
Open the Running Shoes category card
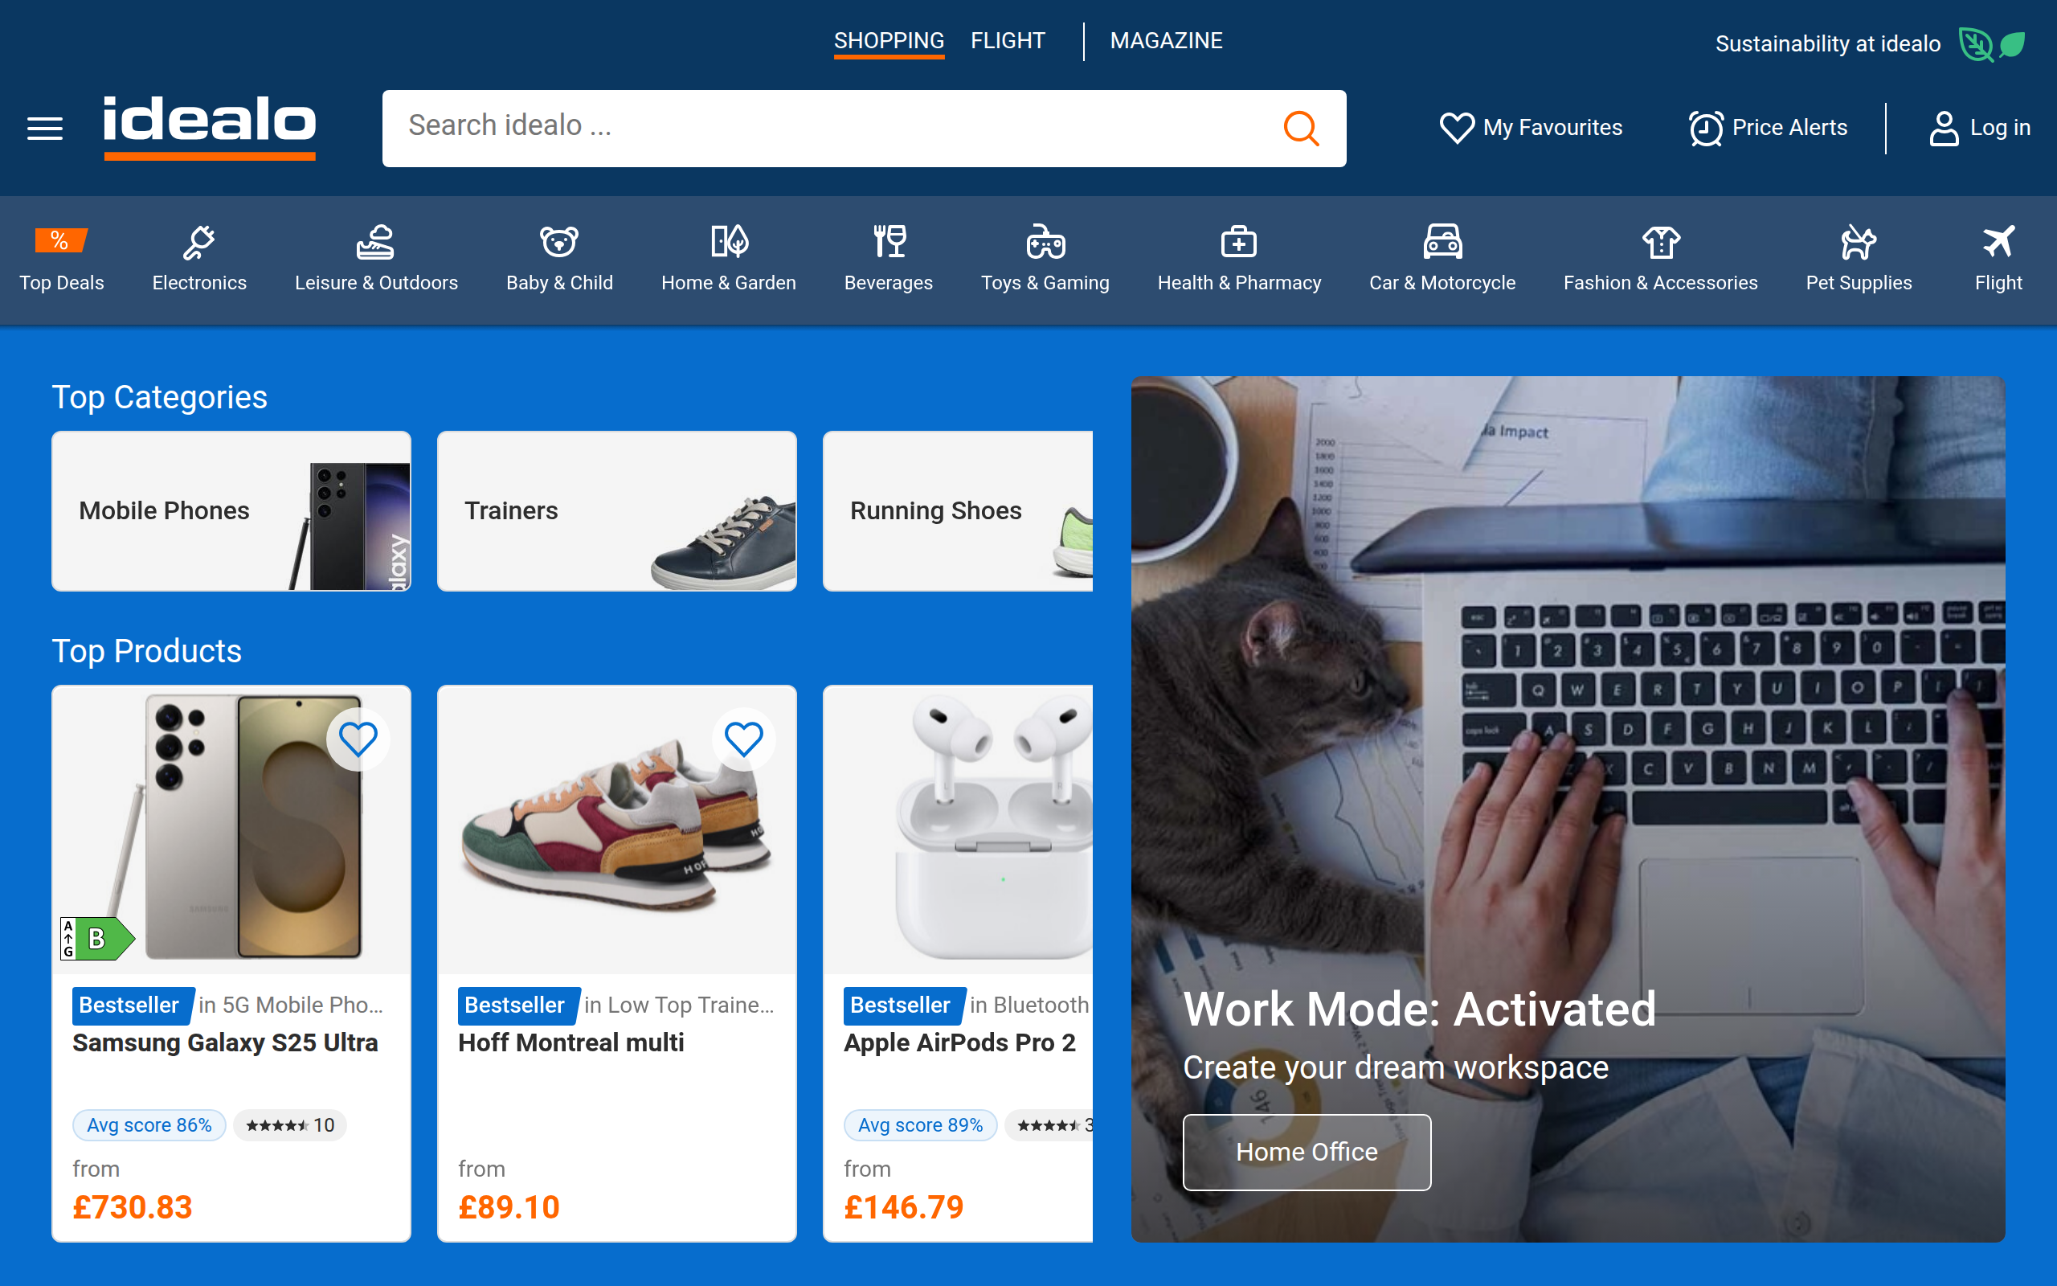click(958, 511)
